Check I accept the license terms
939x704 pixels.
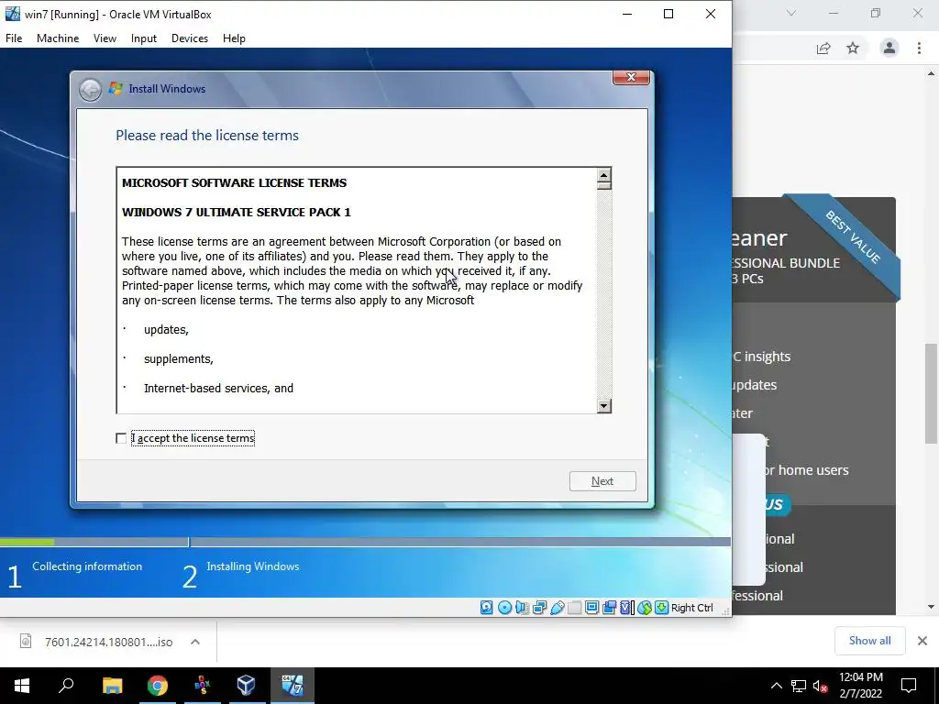(121, 438)
